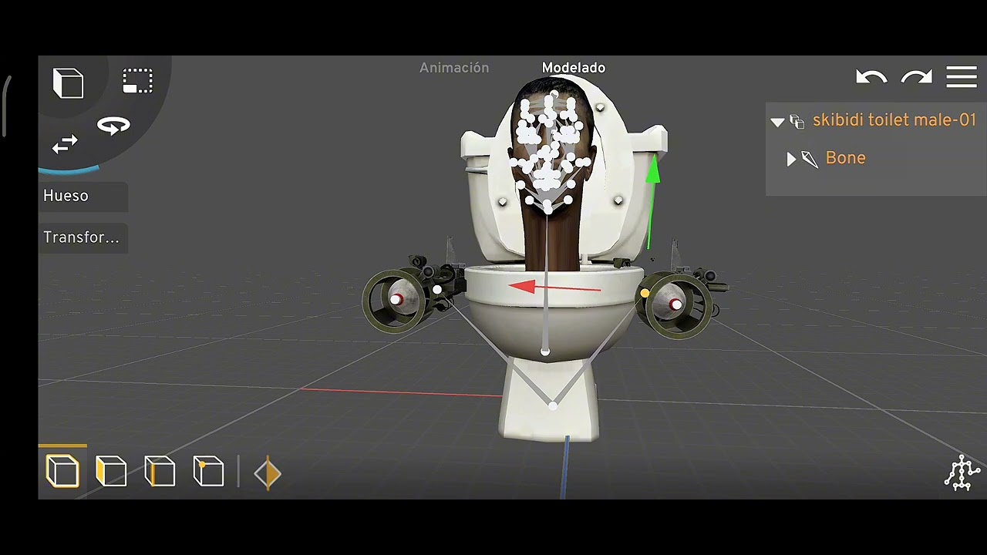
Task: Select the yellow highlighted bone joint
Action: tap(645, 294)
